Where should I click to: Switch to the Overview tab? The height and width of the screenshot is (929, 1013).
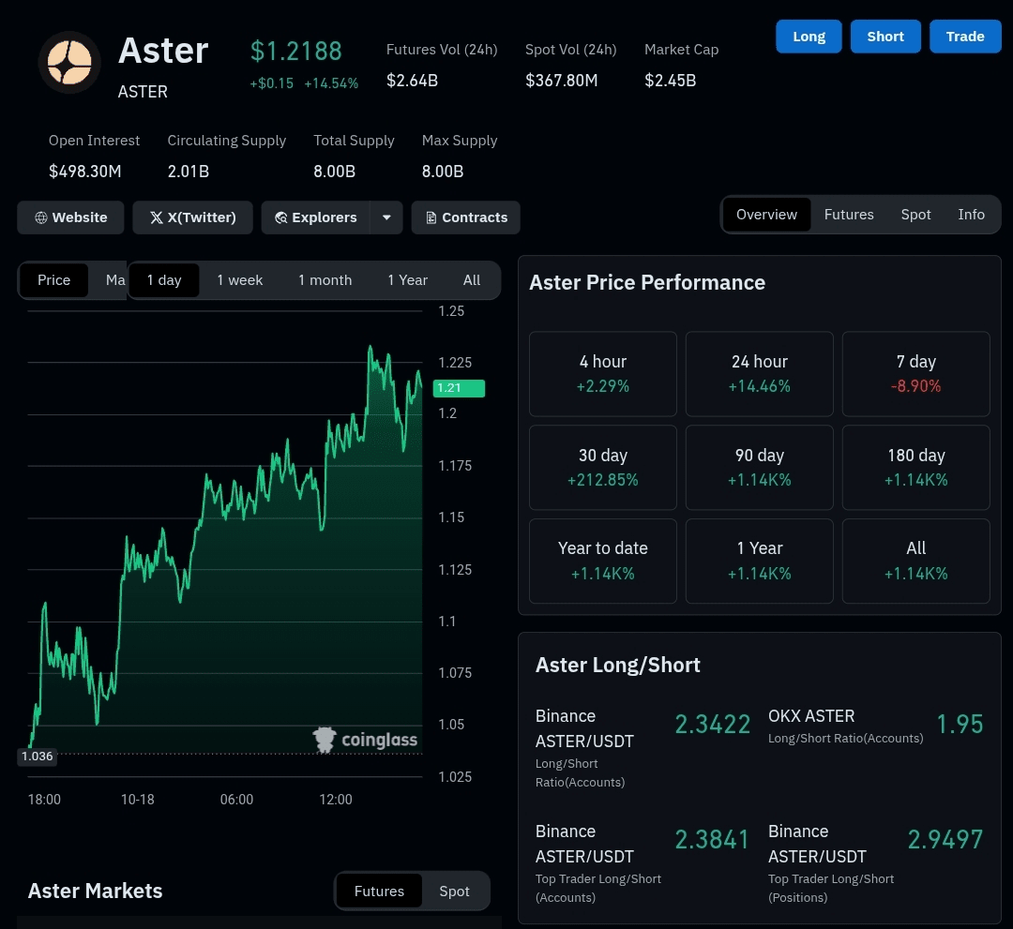pos(766,215)
